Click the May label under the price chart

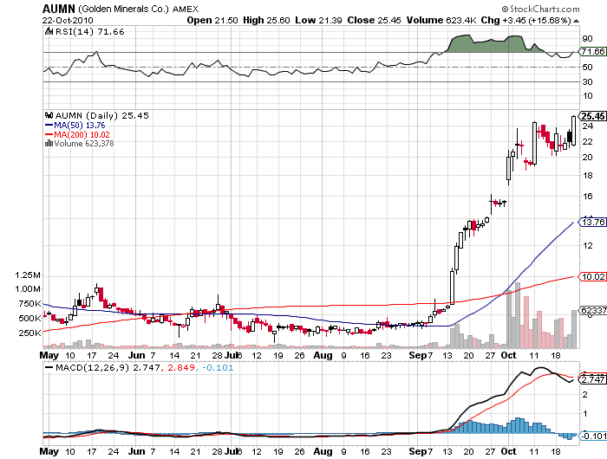[49, 355]
